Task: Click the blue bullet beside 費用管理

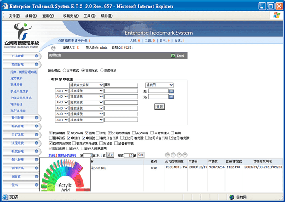Action: tap(37, 118)
